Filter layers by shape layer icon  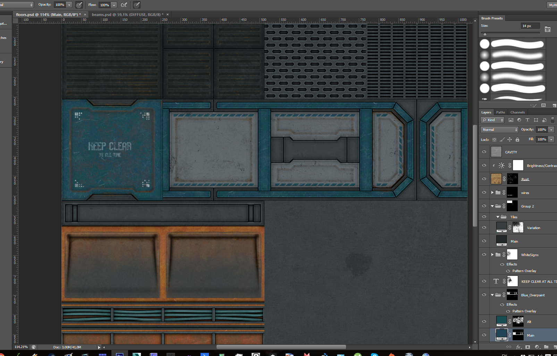536,120
